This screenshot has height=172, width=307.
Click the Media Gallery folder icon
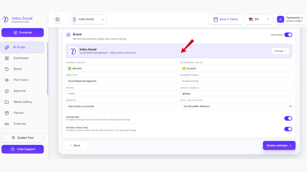[x=7, y=102]
